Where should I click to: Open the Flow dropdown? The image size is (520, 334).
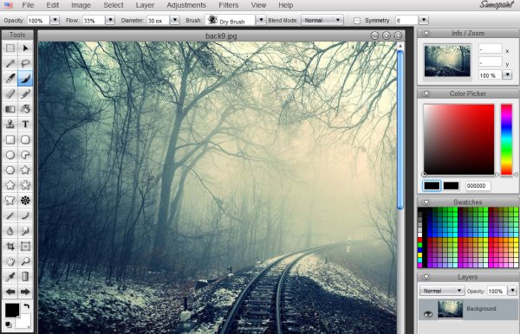tap(110, 20)
